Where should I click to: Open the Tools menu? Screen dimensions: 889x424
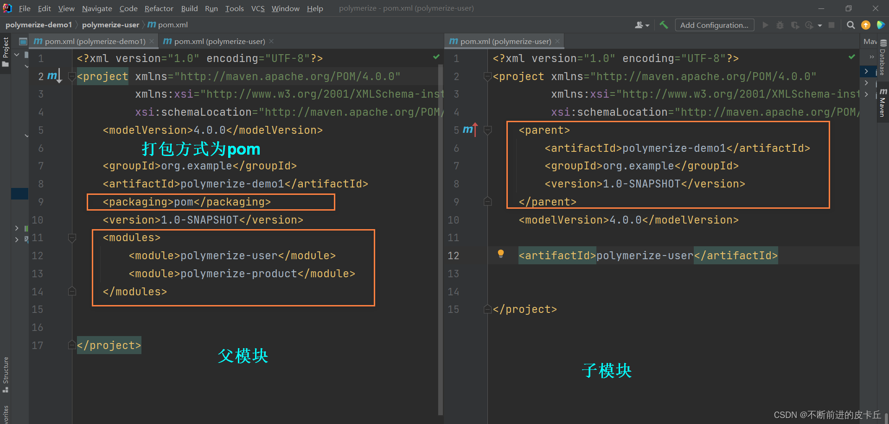234,8
